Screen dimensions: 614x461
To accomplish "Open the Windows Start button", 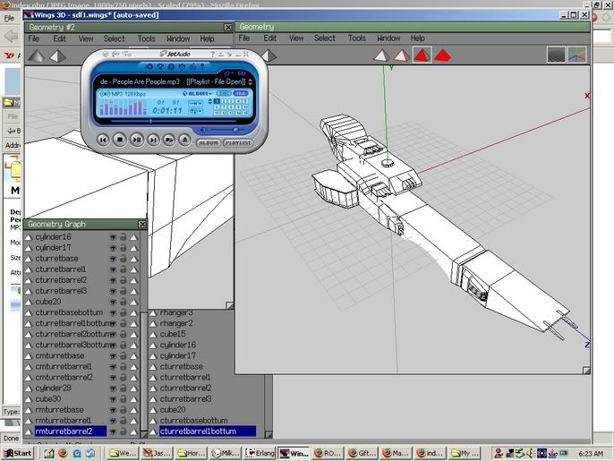I will point(18,454).
